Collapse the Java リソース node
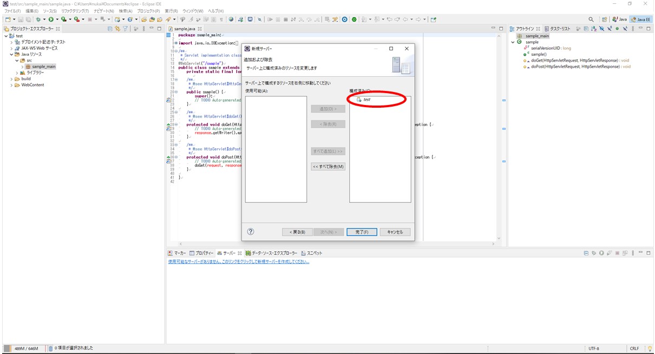 [11, 54]
